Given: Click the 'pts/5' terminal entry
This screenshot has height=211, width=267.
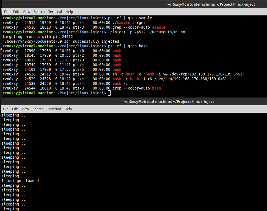Looking at the screenshot, I should coord(78,70).
